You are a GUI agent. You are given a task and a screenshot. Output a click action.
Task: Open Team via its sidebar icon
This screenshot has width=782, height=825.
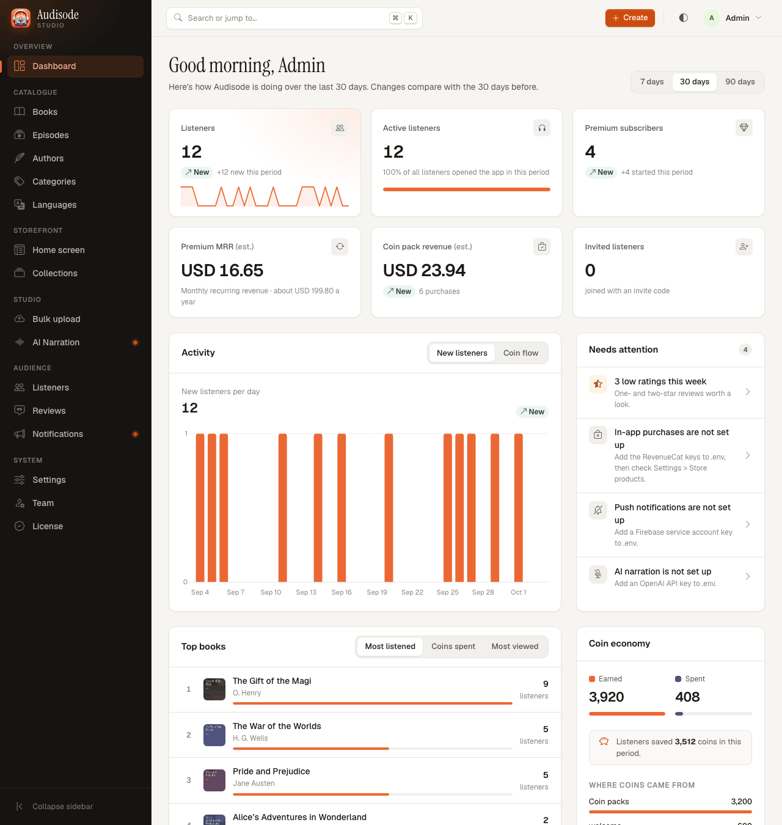click(20, 503)
